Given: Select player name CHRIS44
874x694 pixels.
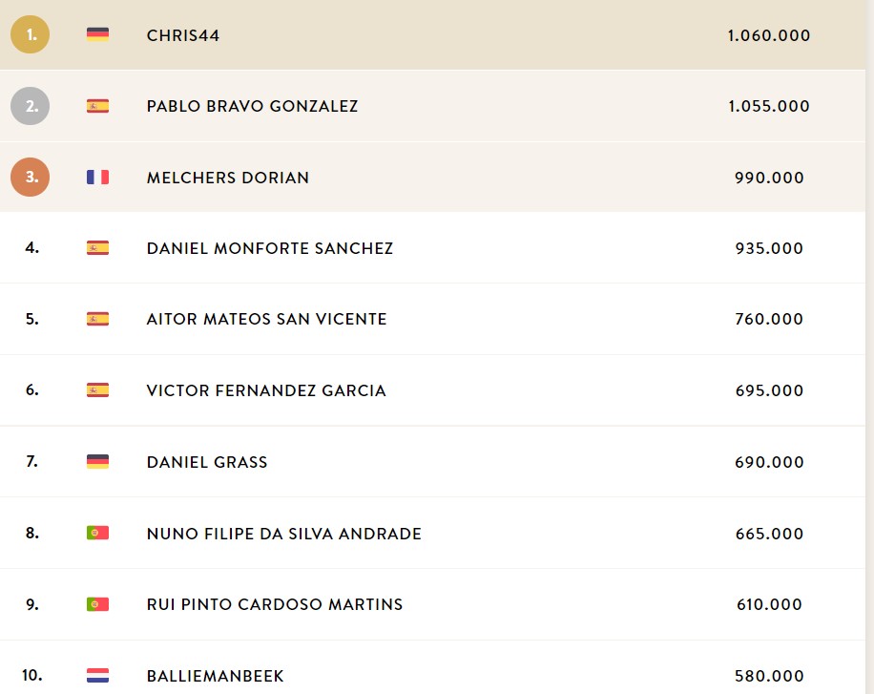Looking at the screenshot, I should coord(183,35).
